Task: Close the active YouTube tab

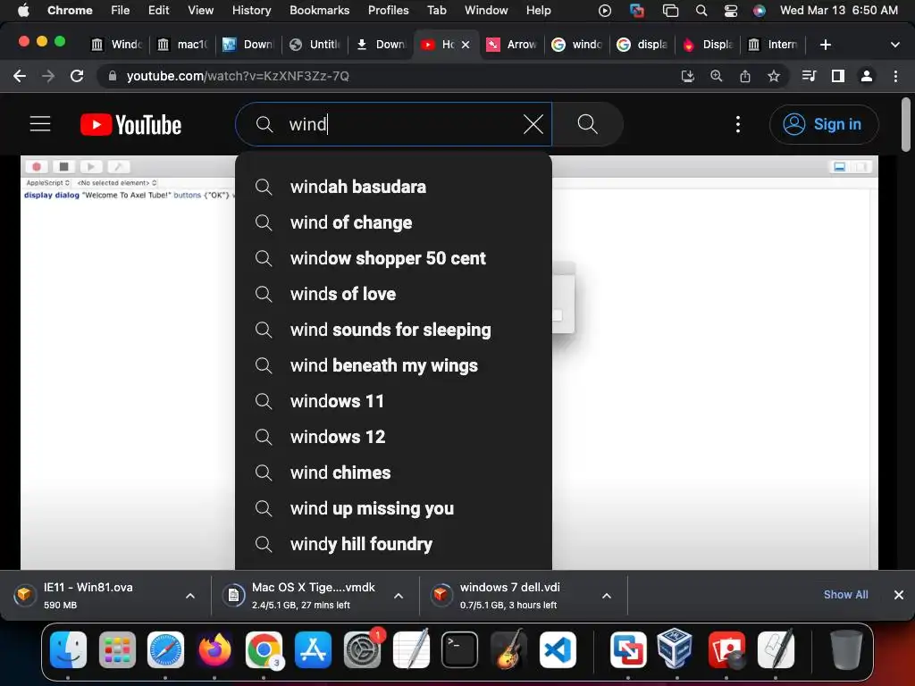Action: (466, 45)
